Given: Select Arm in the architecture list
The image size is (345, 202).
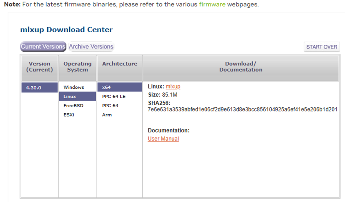Looking at the screenshot, I should 107,115.
